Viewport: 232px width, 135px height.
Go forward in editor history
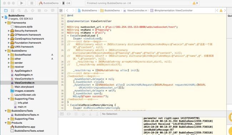(73, 10)
